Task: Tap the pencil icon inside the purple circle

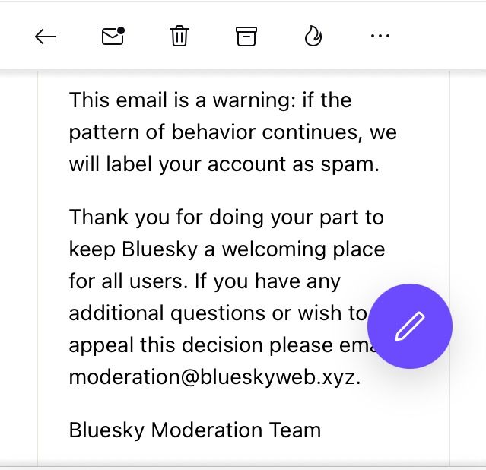Action: 410,326
